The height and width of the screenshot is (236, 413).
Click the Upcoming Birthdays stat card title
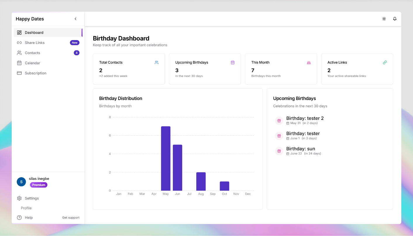pos(192,62)
